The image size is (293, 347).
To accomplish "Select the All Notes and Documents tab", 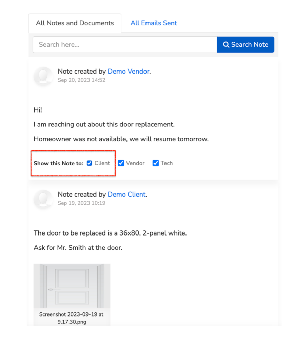I will point(75,23).
